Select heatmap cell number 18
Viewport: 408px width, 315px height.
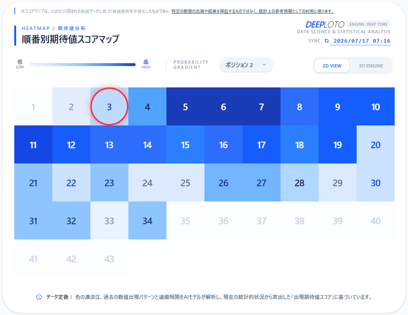pyautogui.click(x=300, y=144)
